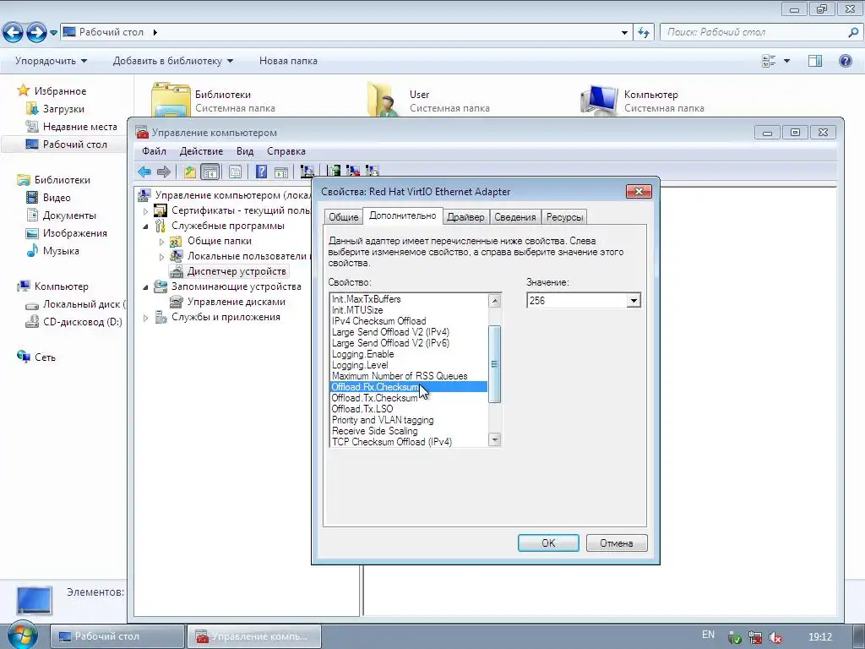
Task: Click the Explorer search input field
Action: [753, 33]
